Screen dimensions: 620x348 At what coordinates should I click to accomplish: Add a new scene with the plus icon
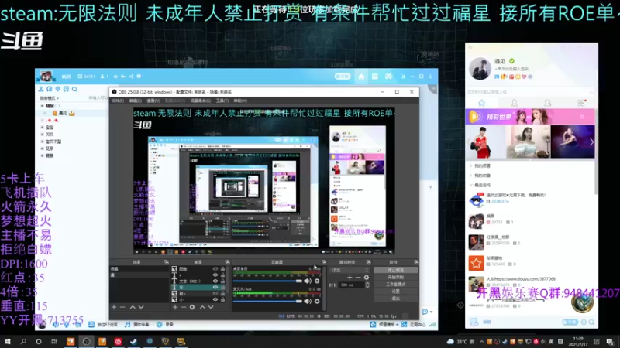tap(114, 307)
